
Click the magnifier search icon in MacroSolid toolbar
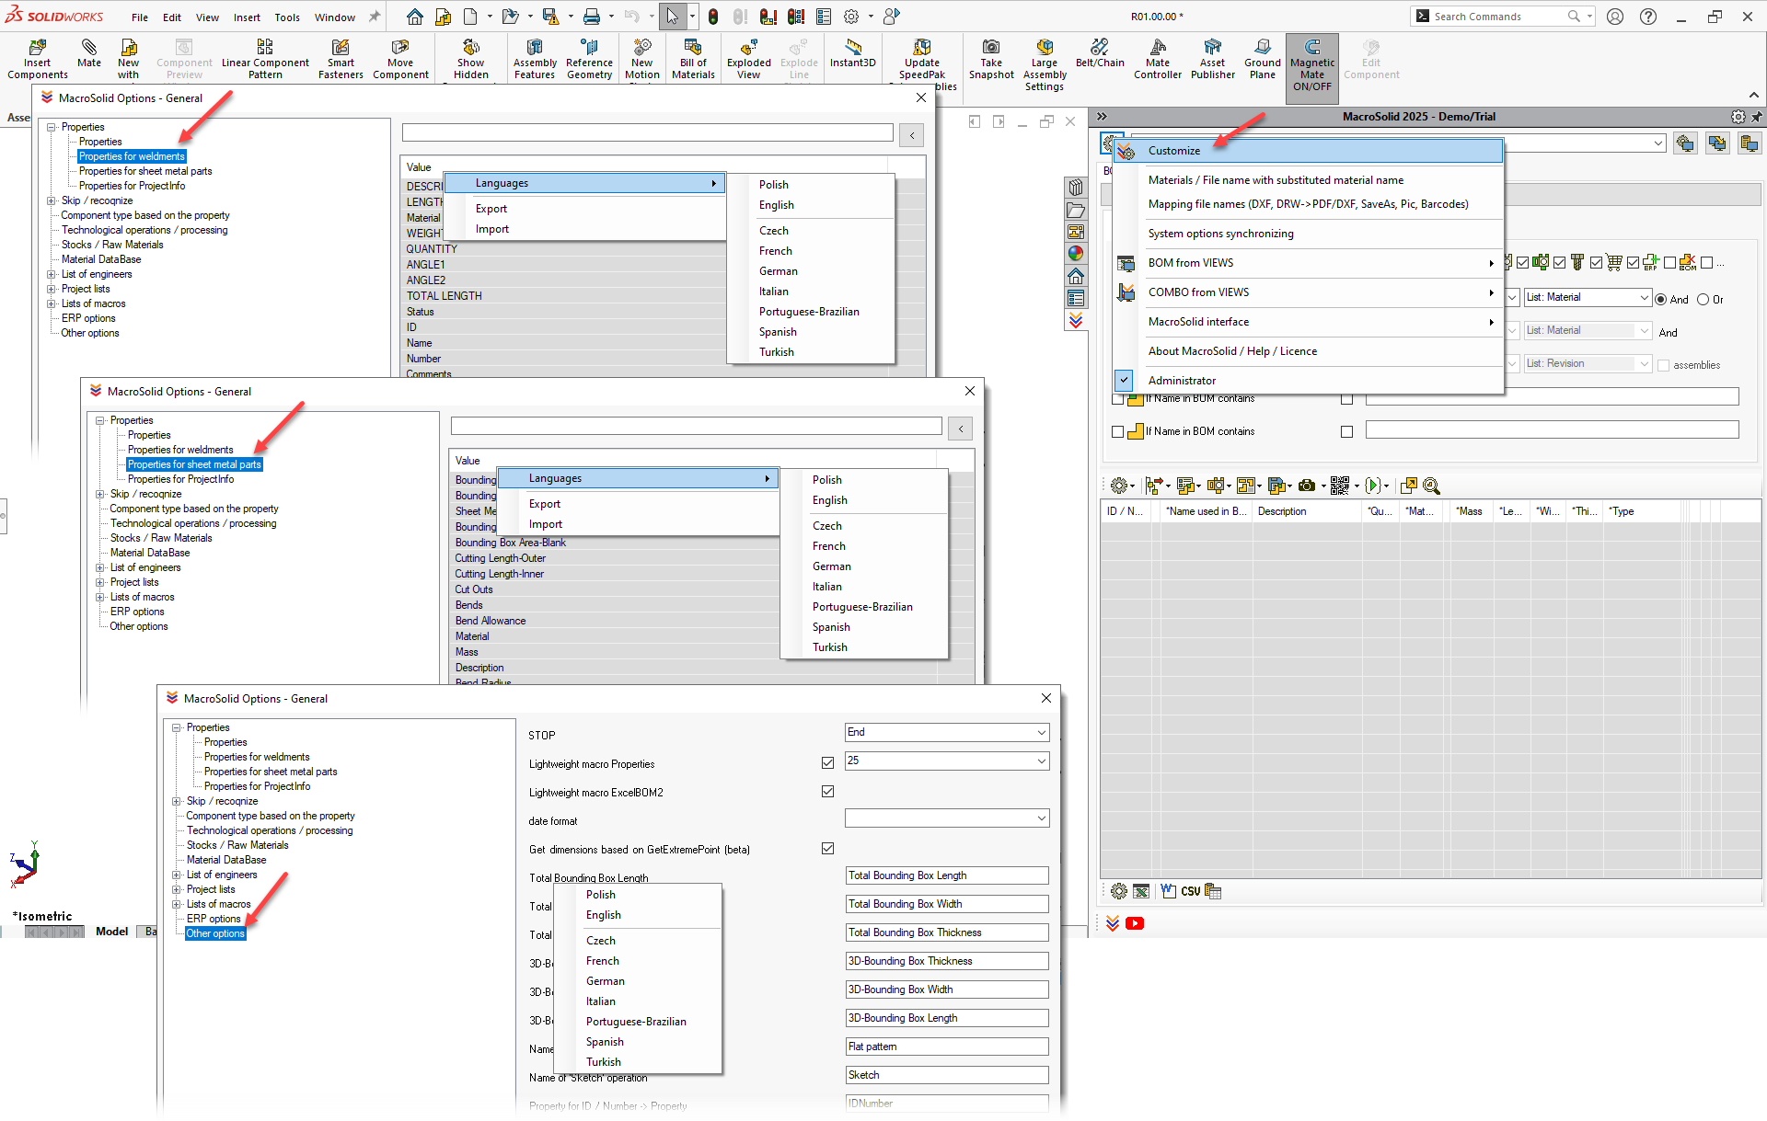(1431, 486)
